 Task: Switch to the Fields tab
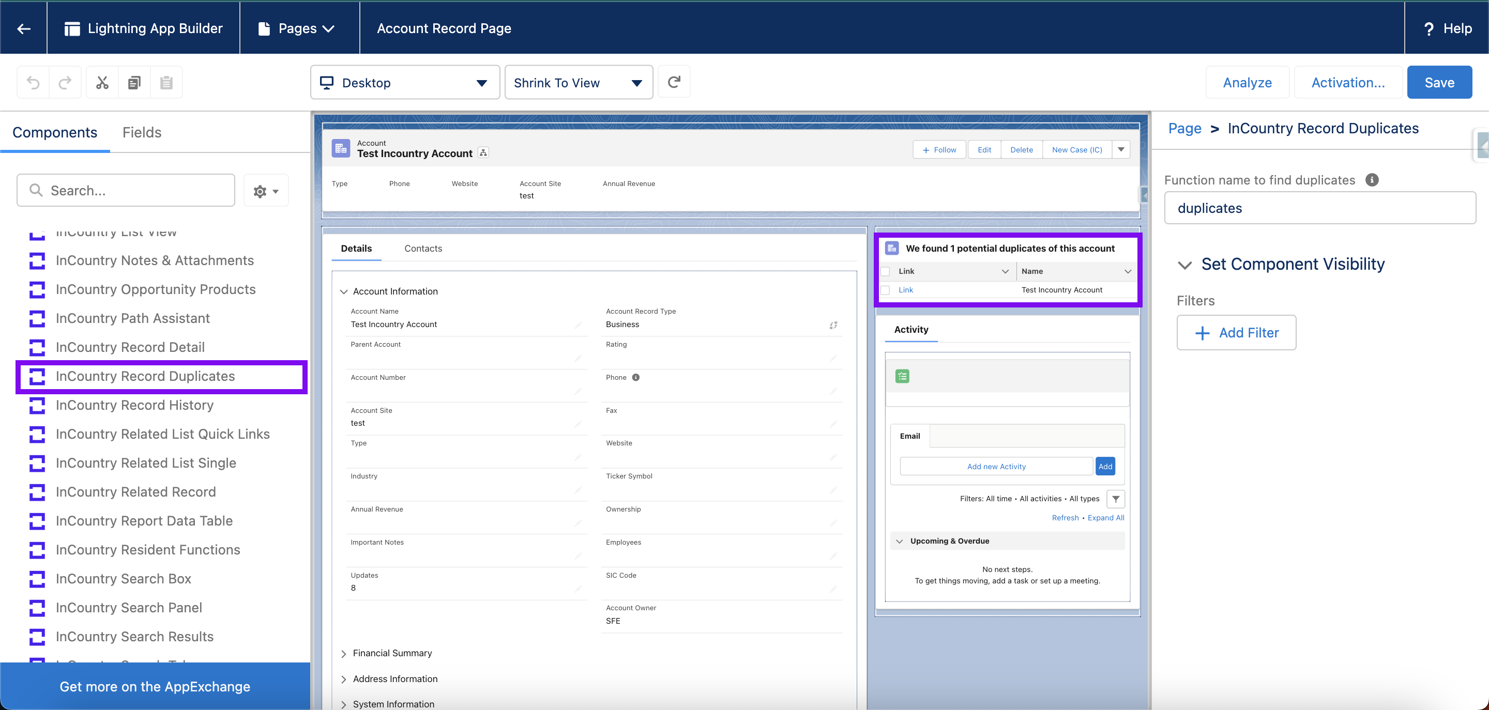point(142,132)
